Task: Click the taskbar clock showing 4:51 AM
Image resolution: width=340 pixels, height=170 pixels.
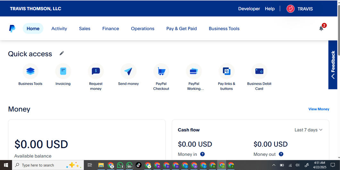Action: (x=319, y=165)
